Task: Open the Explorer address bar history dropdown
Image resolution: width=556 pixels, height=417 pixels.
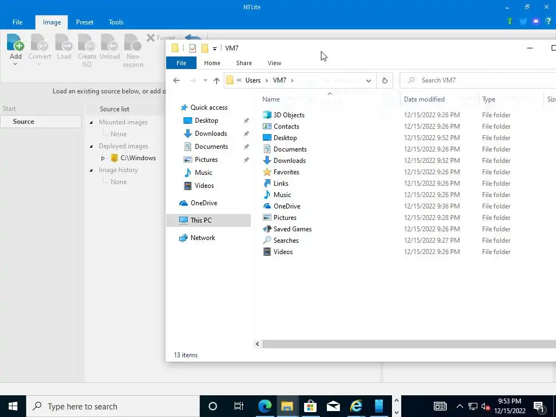Action: coord(369,80)
